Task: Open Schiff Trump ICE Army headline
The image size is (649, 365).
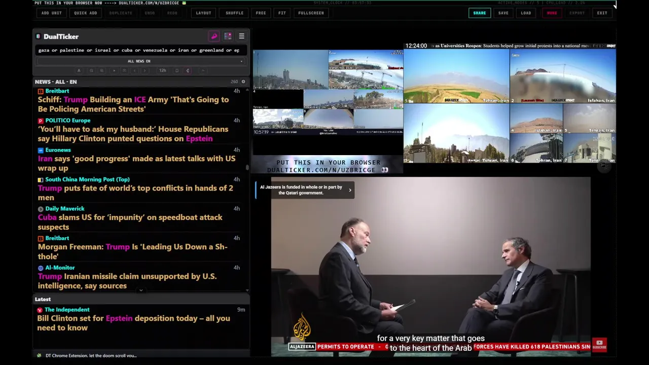Action: pyautogui.click(x=133, y=104)
